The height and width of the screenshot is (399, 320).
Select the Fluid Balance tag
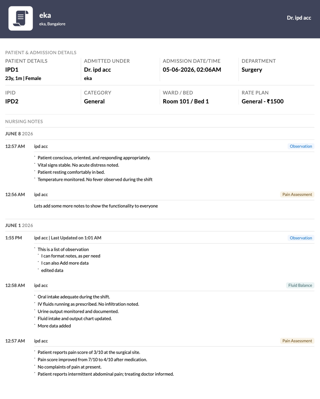(x=300, y=285)
